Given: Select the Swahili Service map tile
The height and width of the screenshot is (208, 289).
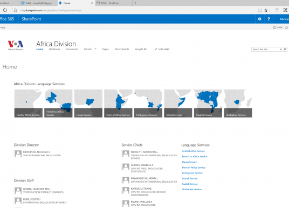Looking at the screenshot, I should (208, 103).
